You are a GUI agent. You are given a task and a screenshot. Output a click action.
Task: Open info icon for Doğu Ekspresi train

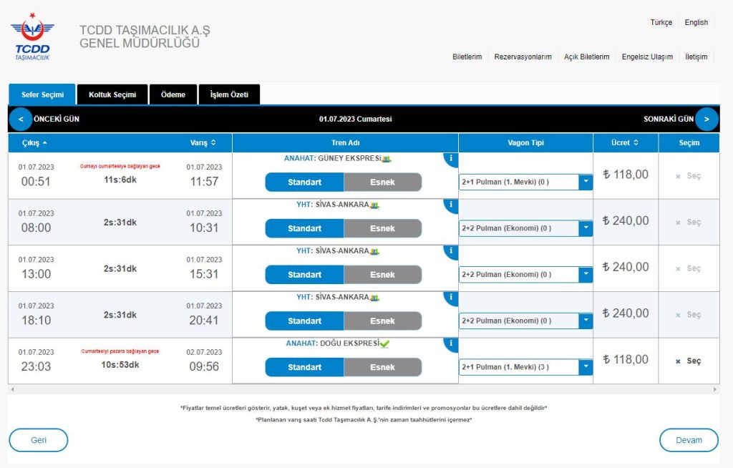451,344
